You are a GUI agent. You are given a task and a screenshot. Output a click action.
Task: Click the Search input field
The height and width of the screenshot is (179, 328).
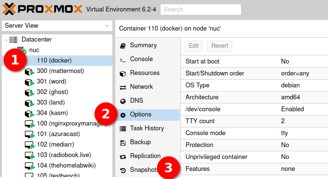201,10
